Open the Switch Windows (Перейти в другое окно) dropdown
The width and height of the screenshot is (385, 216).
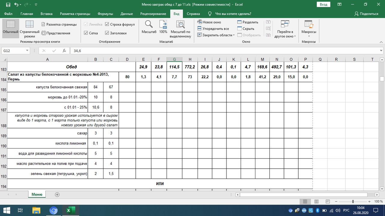(285, 34)
